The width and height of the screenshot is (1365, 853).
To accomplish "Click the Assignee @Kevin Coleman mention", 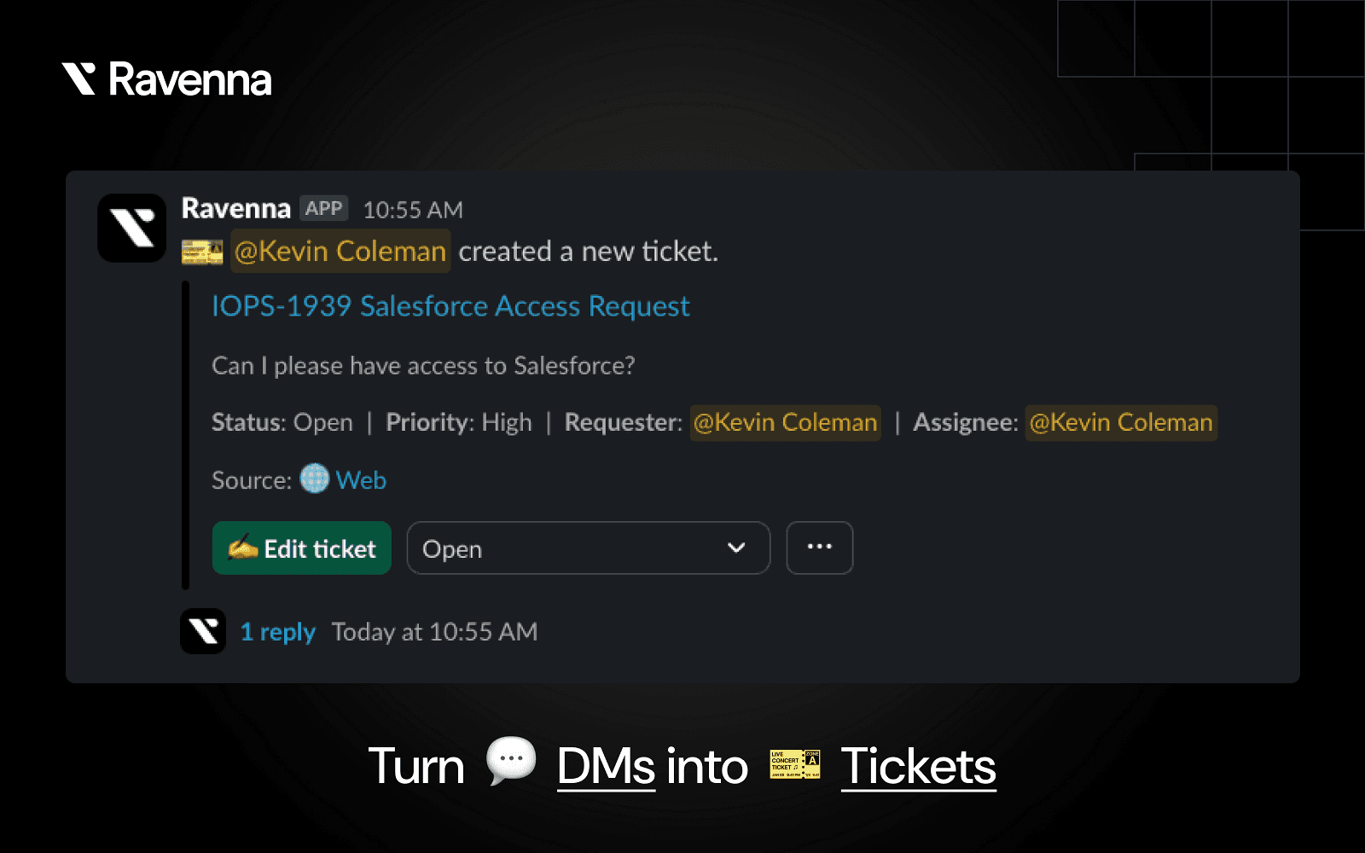I will (x=1121, y=422).
